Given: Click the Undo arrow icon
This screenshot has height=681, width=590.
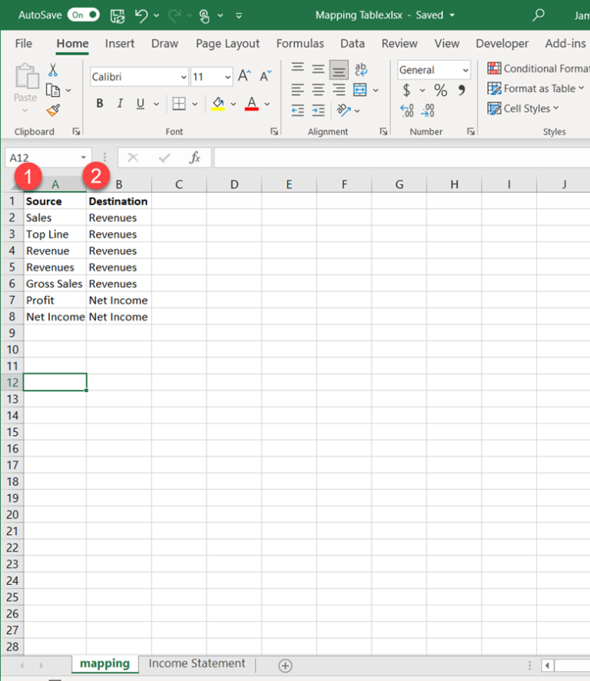Looking at the screenshot, I should (x=141, y=15).
